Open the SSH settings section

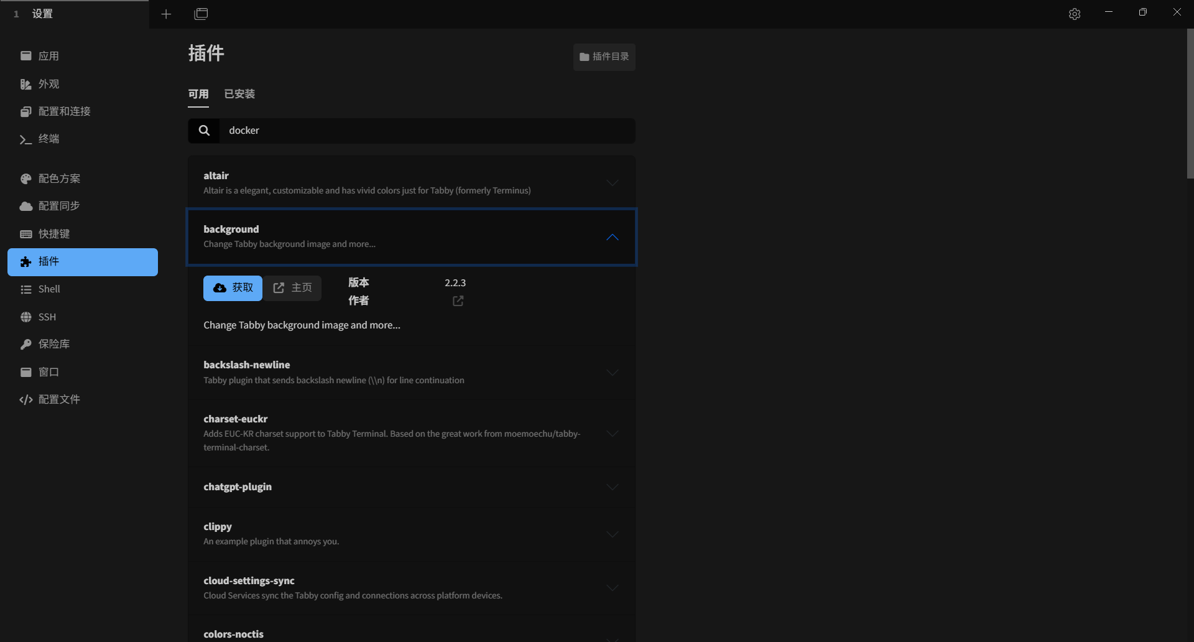[x=47, y=317]
